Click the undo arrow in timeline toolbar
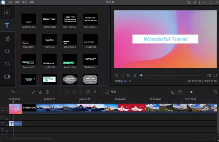The image size is (219, 142). pos(13,92)
